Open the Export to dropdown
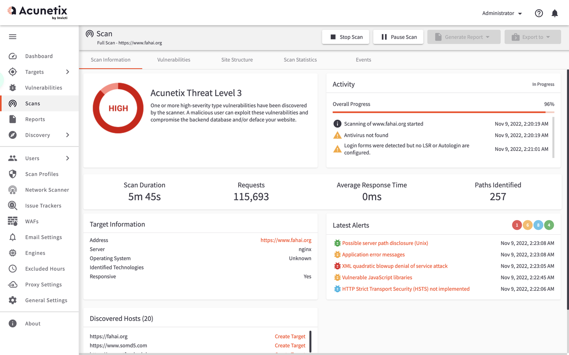 pos(533,37)
